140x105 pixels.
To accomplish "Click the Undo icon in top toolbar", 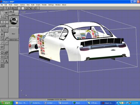I will (x=2, y=8).
